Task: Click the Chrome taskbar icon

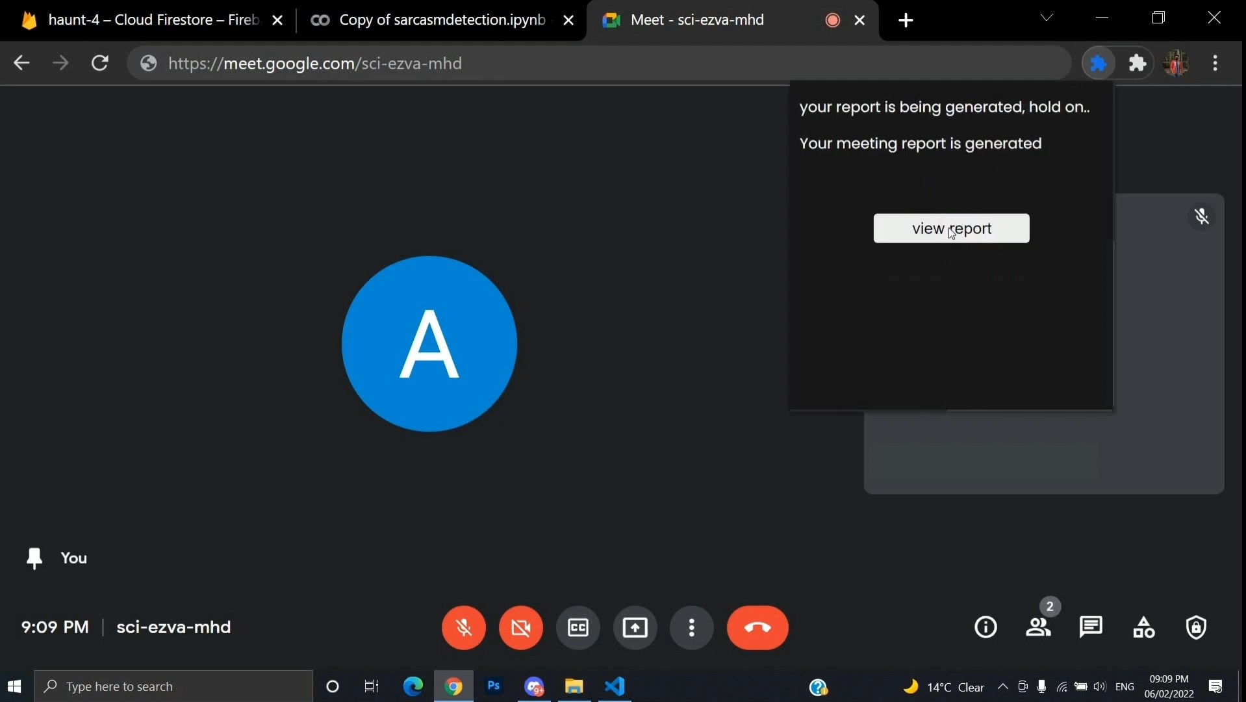Action: click(453, 686)
